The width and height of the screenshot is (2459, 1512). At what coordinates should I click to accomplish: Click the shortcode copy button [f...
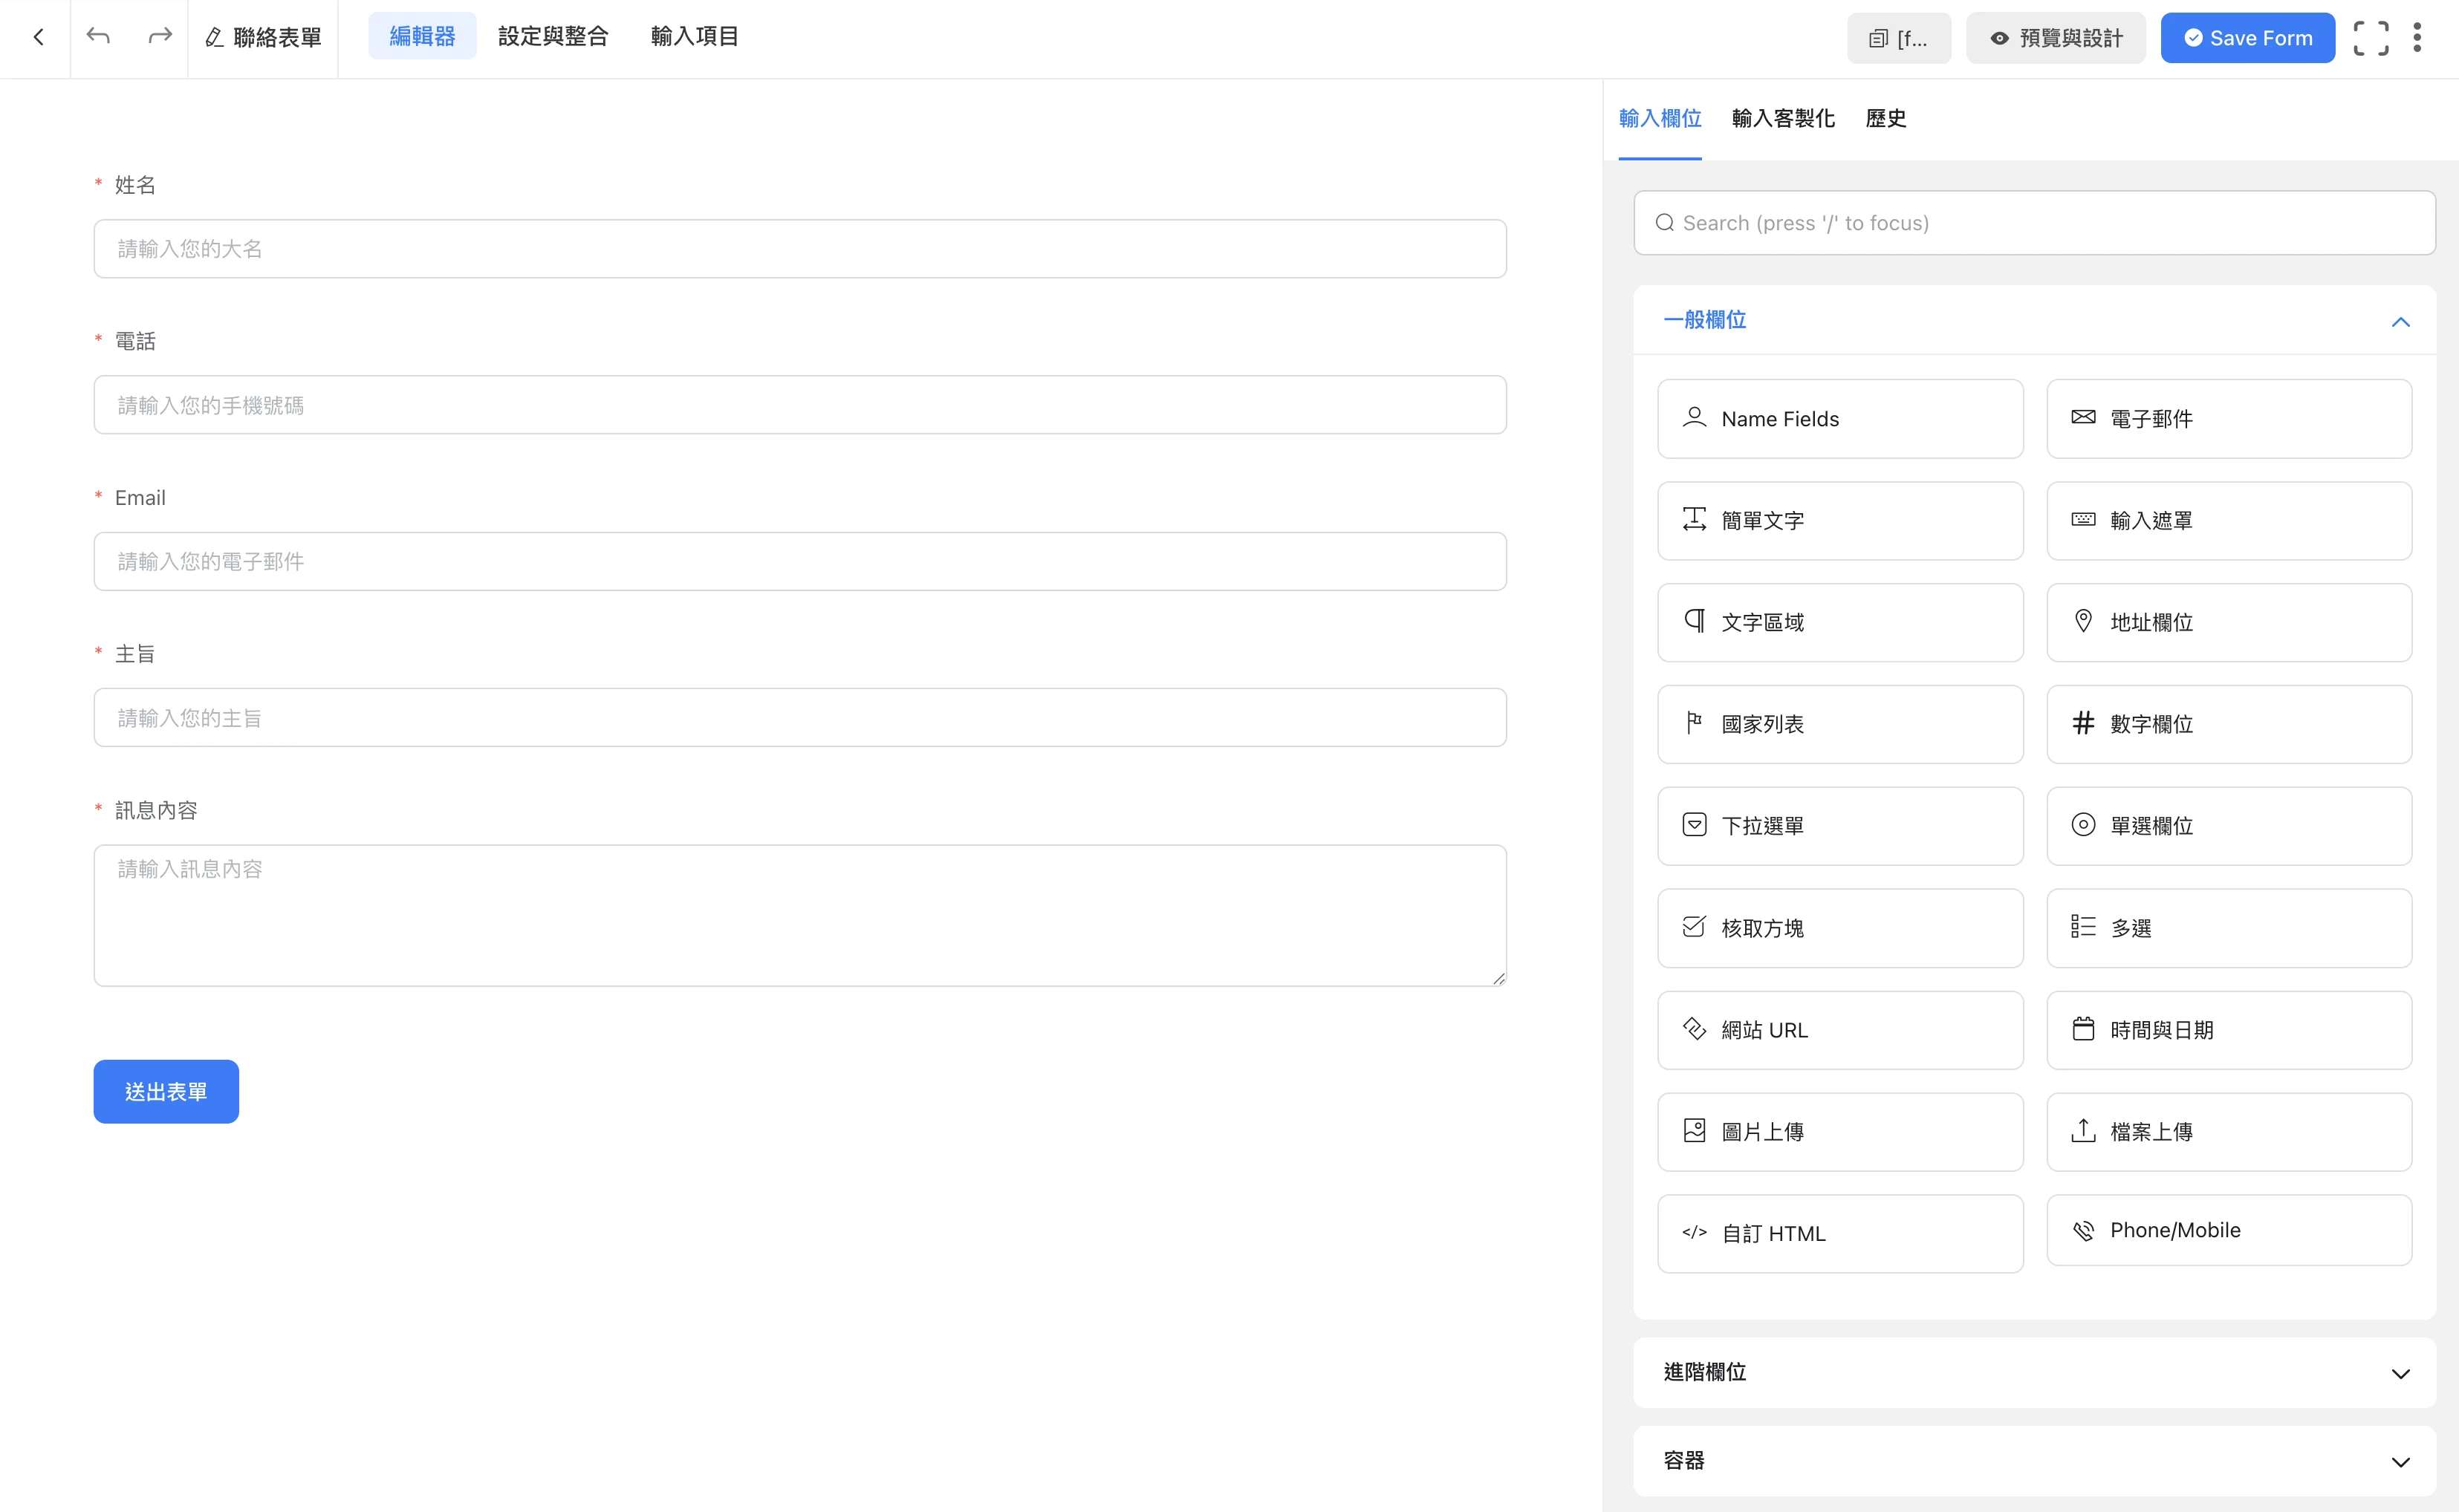pyautogui.click(x=1898, y=38)
